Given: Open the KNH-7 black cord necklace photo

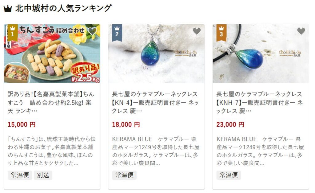Looking at the screenshot, I should (x=261, y=53).
